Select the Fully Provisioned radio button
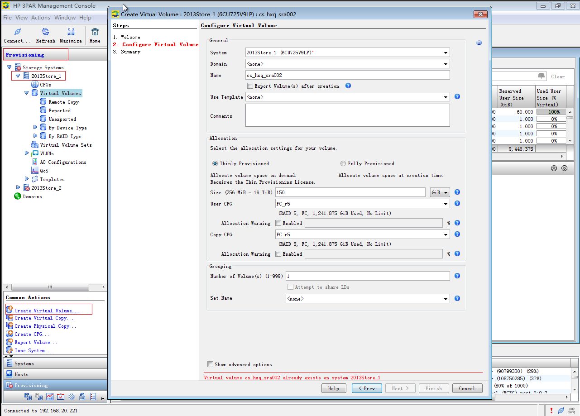Screen dimensions: 580x416 pos(343,163)
